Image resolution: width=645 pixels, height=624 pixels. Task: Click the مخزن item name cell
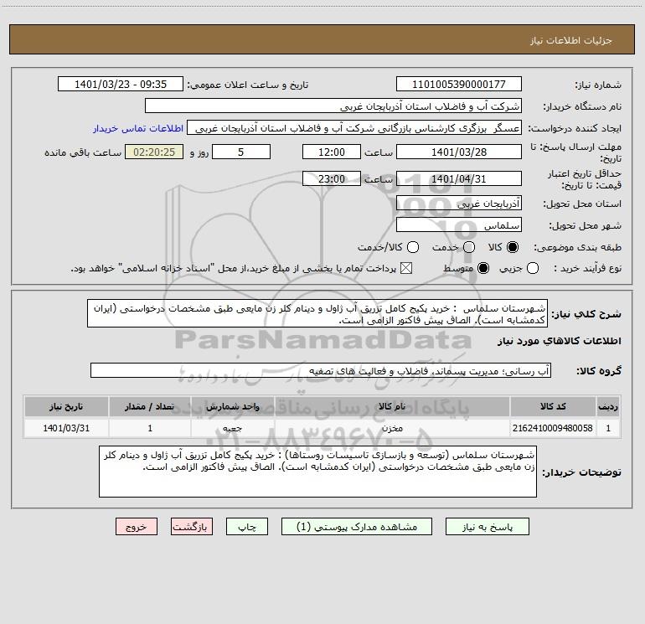tap(392, 428)
